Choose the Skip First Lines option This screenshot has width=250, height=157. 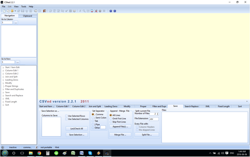(x=111, y=122)
